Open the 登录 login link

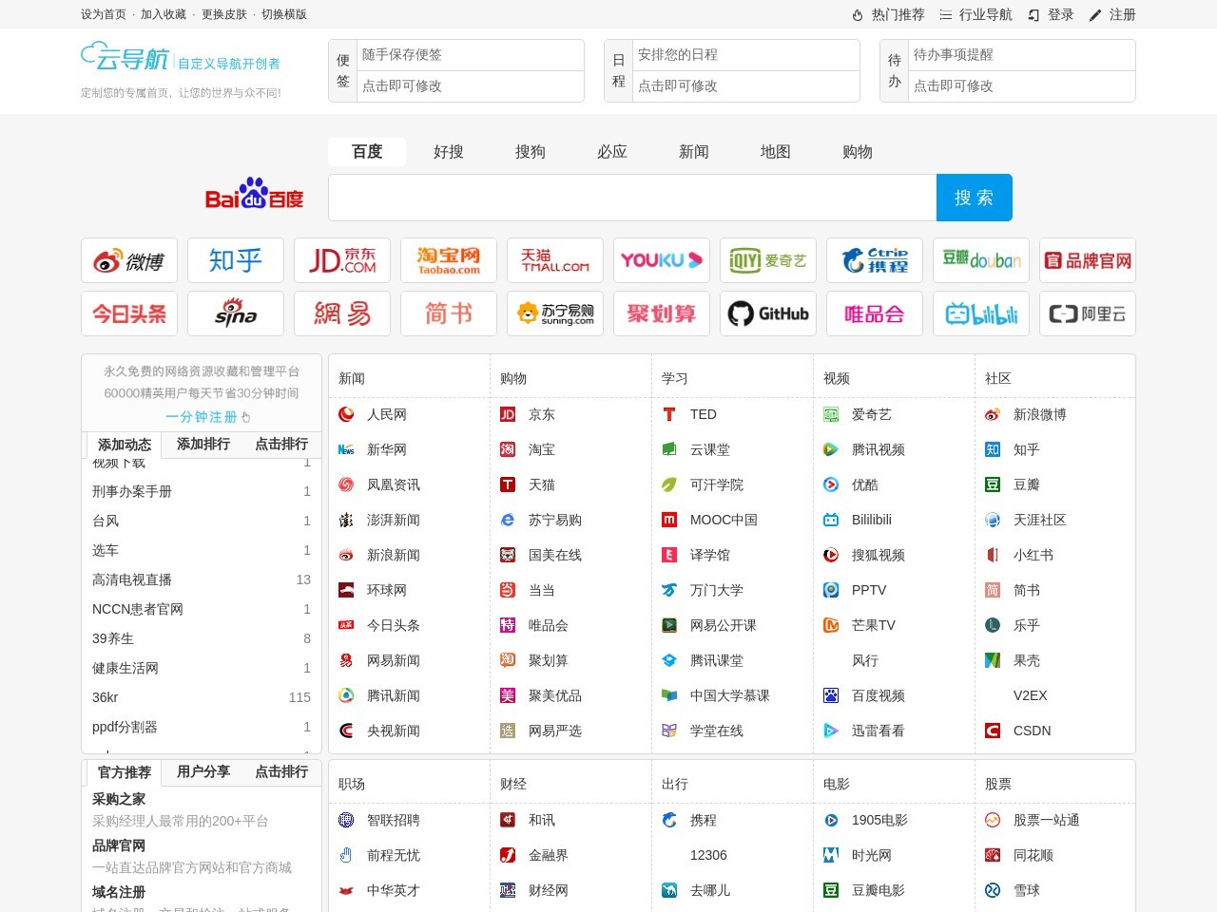tap(1052, 14)
